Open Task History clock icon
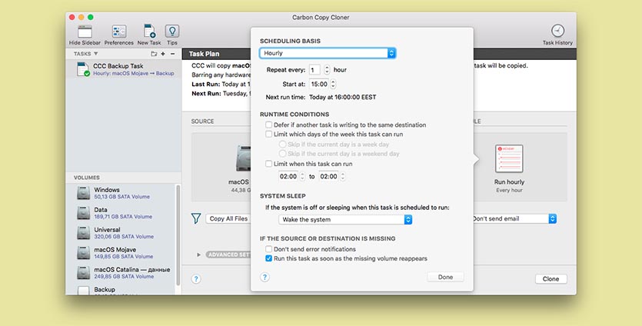642x326 pixels. (557, 31)
